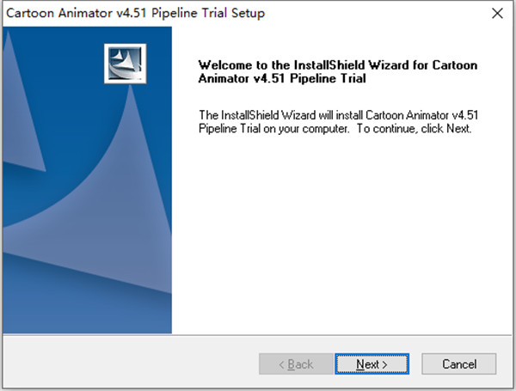Close the setup wizard window

click(496, 13)
